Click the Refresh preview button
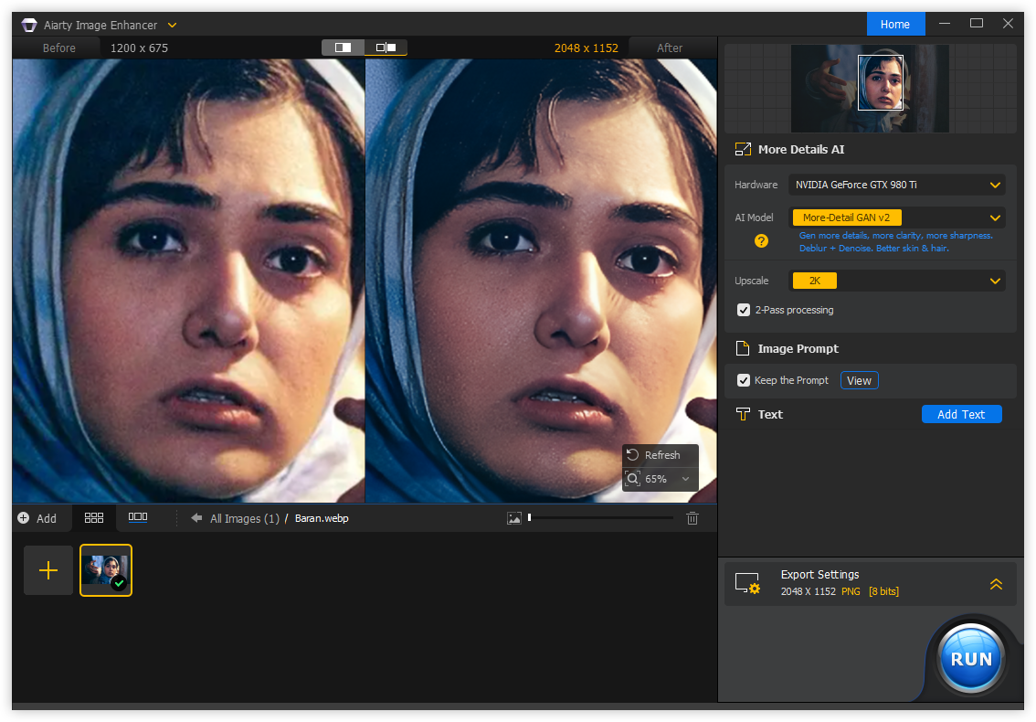Image resolution: width=1036 pixels, height=722 pixels. point(660,455)
